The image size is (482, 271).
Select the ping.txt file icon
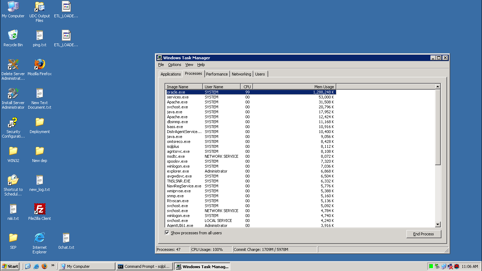click(x=40, y=36)
